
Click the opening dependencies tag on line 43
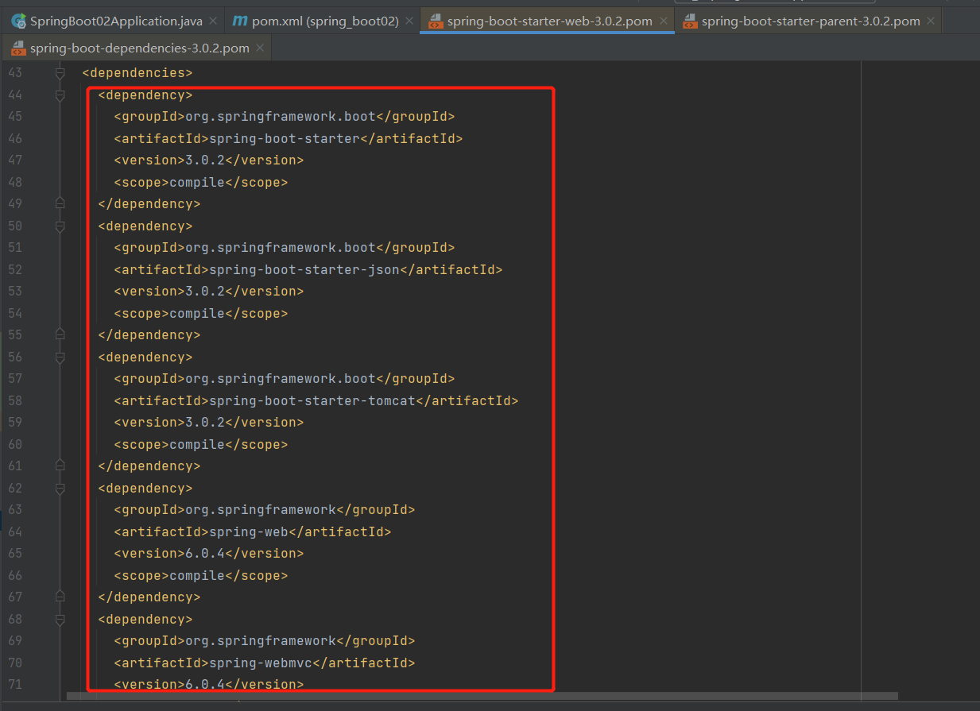[138, 73]
